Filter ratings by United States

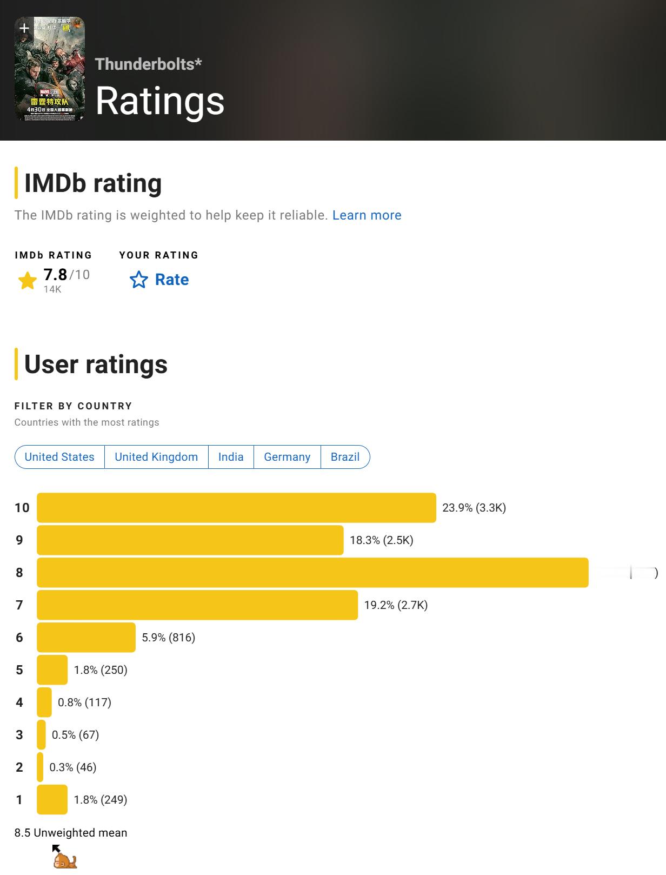tap(59, 457)
